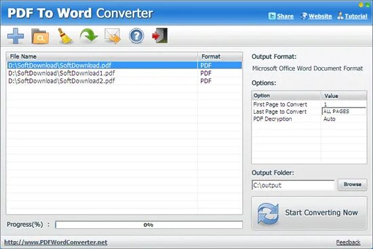
Task: Click the Auto value of PDF Decryption
Action: point(329,119)
